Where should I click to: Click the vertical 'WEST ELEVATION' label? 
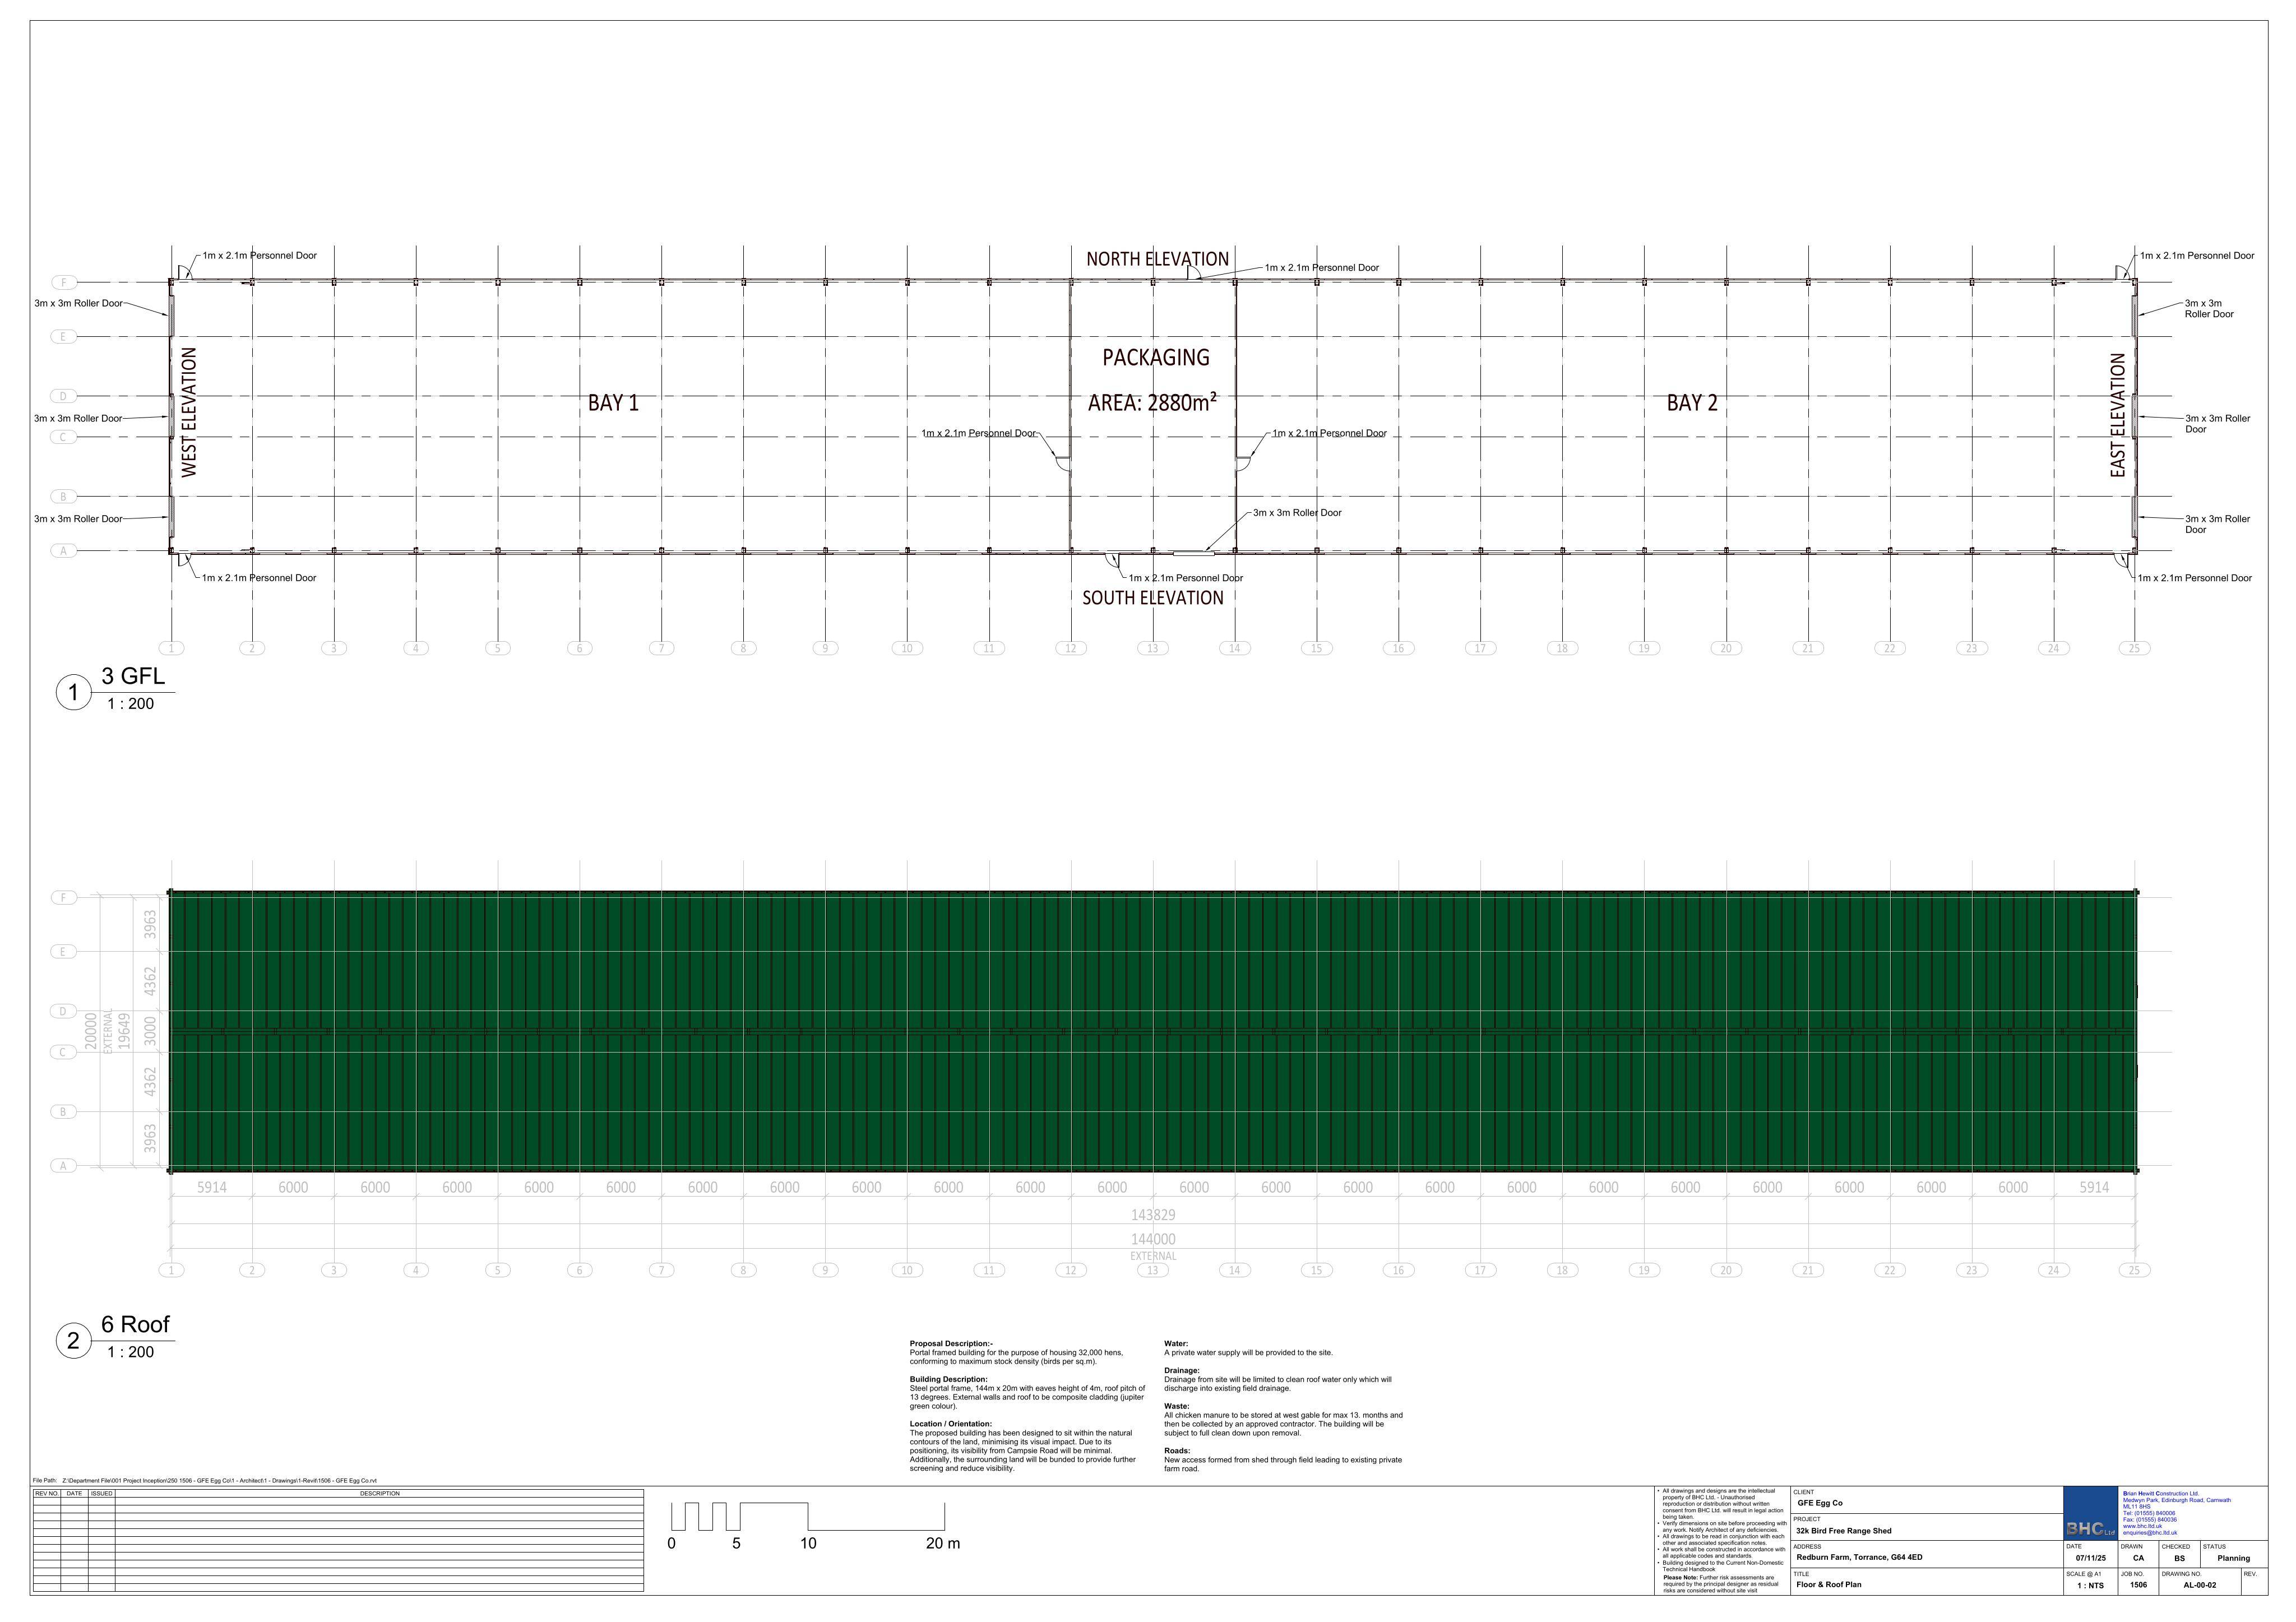[189, 412]
